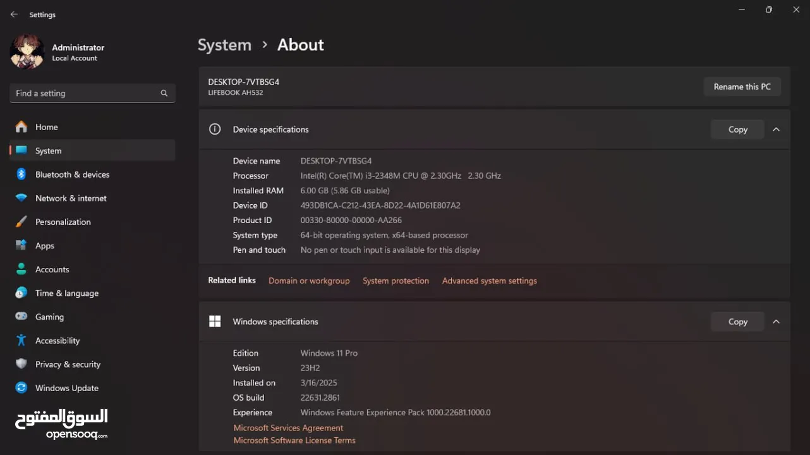Click the Windows logo icon in specifications
The image size is (810, 455).
coord(215,321)
